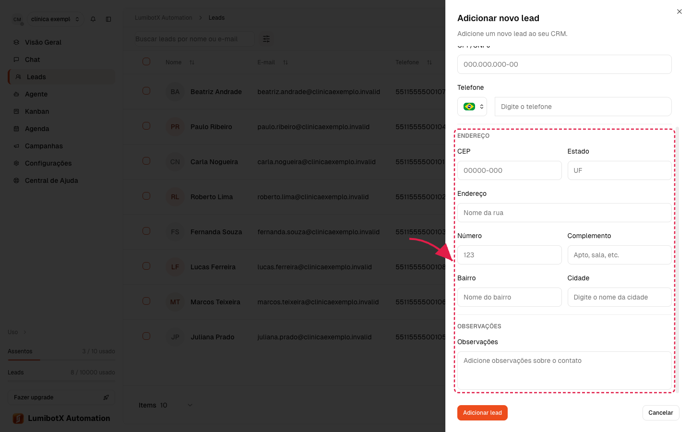Click the Observações text area

(x=564, y=371)
